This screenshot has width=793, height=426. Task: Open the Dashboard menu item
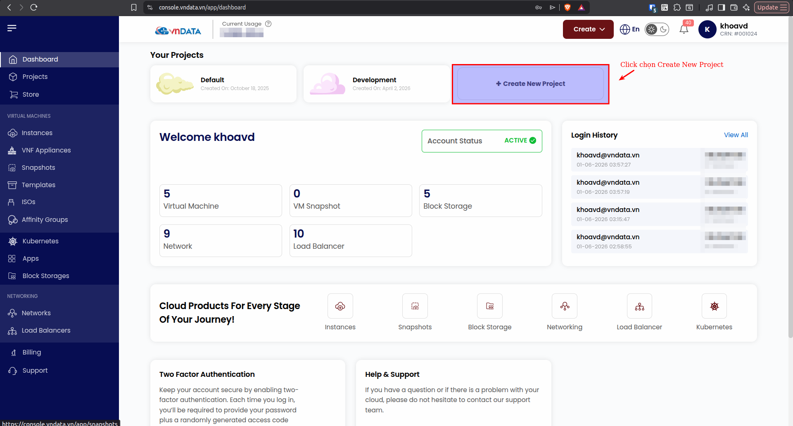pos(59,59)
